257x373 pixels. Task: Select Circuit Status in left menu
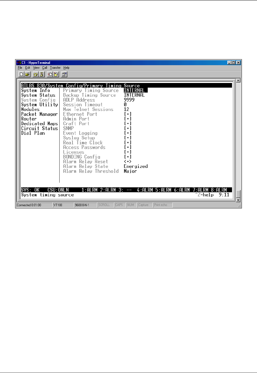pos(40,128)
